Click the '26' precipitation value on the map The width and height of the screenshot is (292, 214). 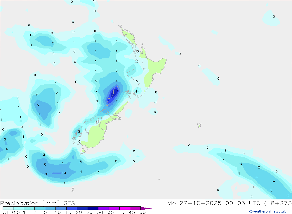point(117,91)
